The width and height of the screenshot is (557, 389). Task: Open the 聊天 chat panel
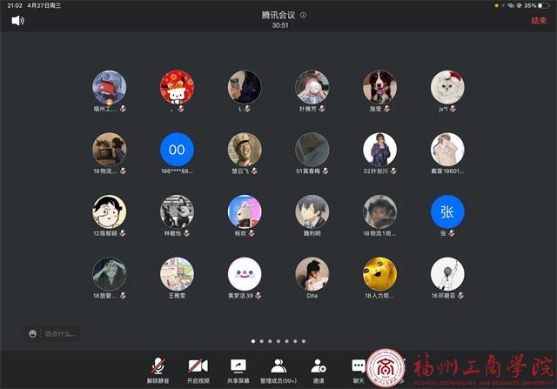coord(358,370)
